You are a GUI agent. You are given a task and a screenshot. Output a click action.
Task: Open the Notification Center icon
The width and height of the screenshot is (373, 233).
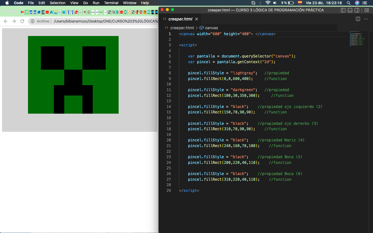coord(365,3)
